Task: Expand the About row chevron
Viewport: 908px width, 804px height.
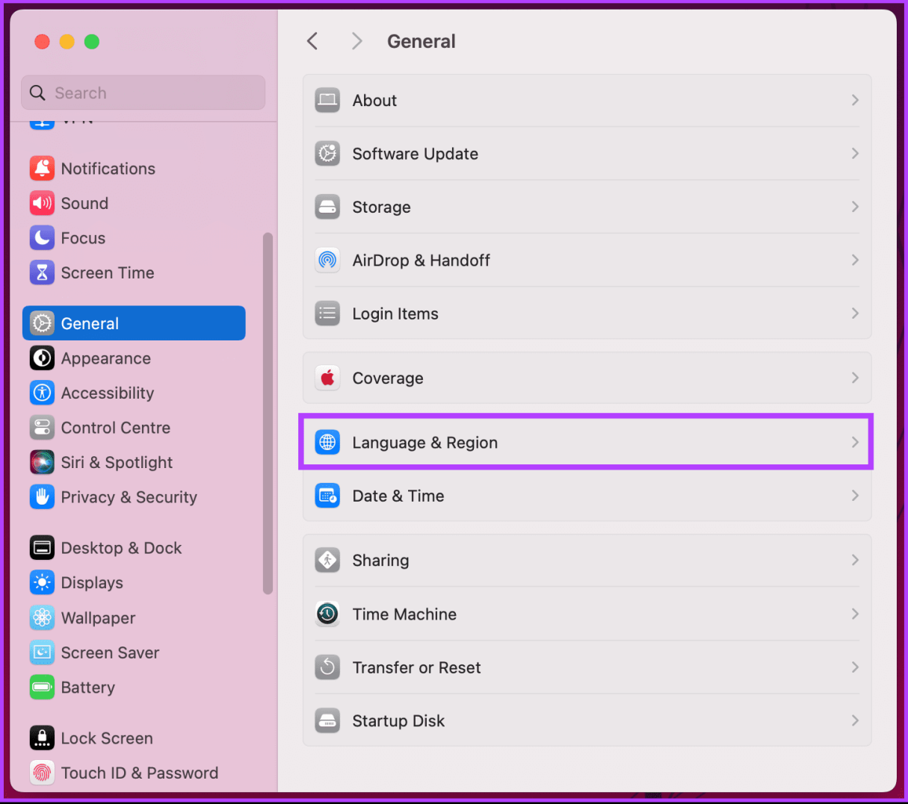Action: pyautogui.click(x=855, y=100)
